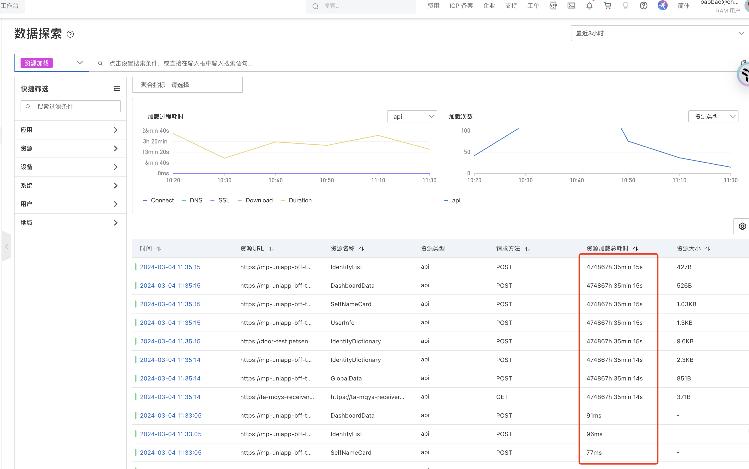
Task: Sort table by 资源加载总耗时 column icon
Action: point(635,249)
